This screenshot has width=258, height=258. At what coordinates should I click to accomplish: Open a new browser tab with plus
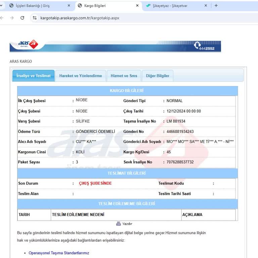pyautogui.click(x=216, y=6)
